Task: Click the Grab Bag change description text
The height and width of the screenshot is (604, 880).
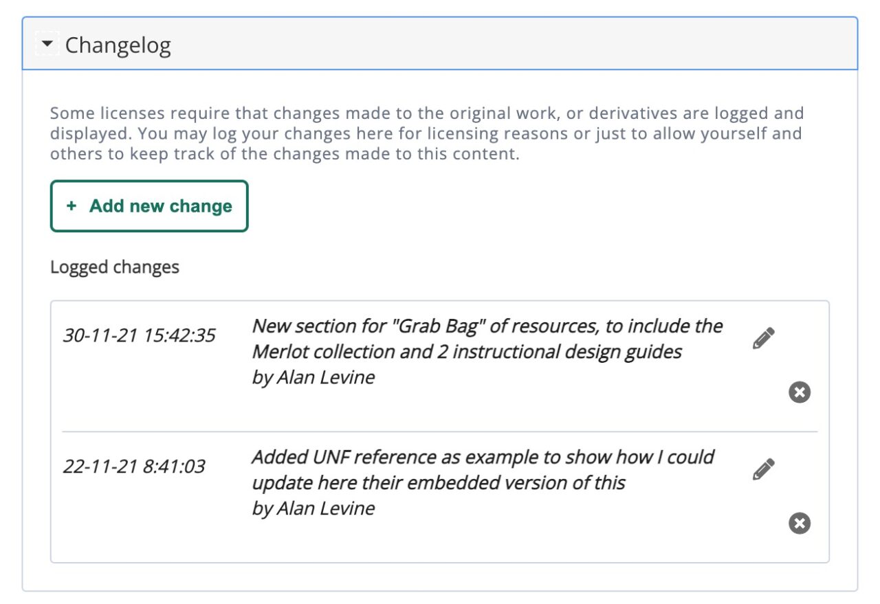Action: coord(487,339)
